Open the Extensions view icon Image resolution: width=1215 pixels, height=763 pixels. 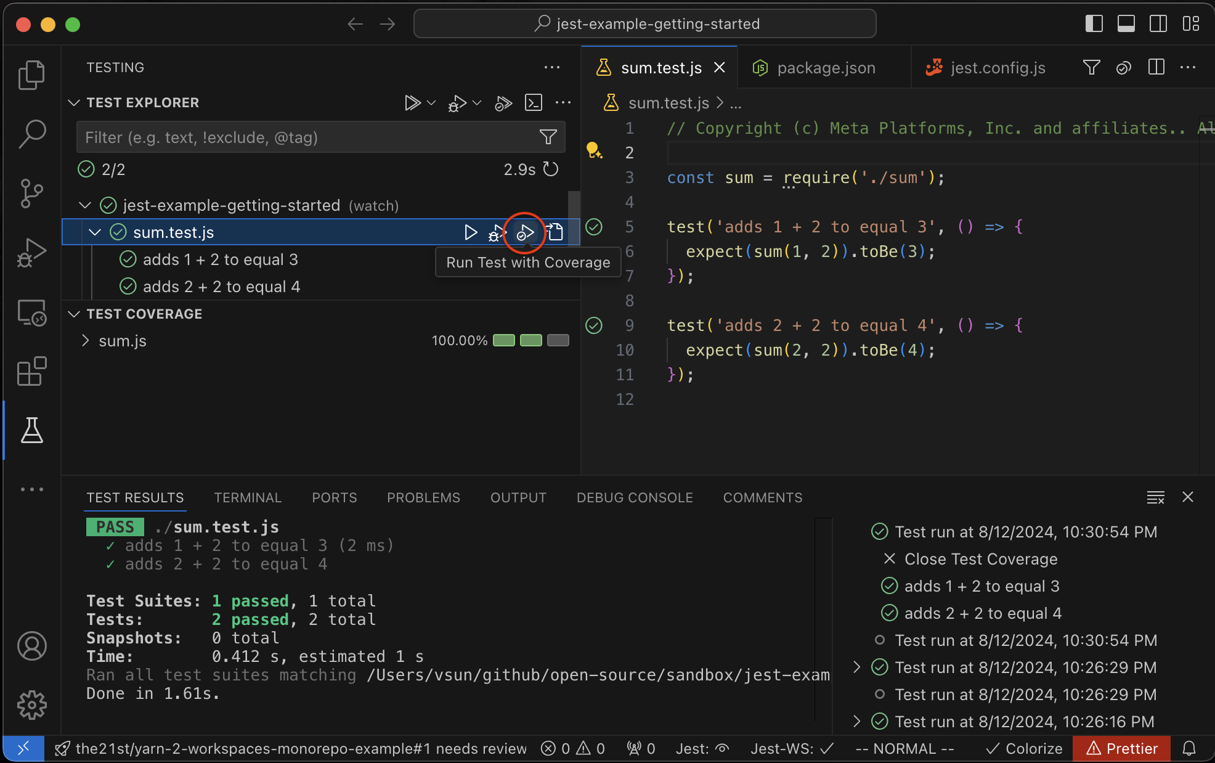[31, 371]
